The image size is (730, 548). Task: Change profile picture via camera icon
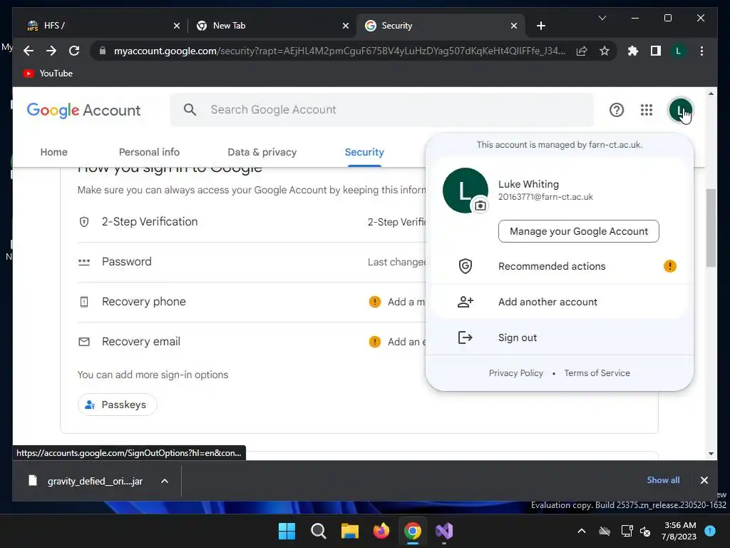(480, 205)
